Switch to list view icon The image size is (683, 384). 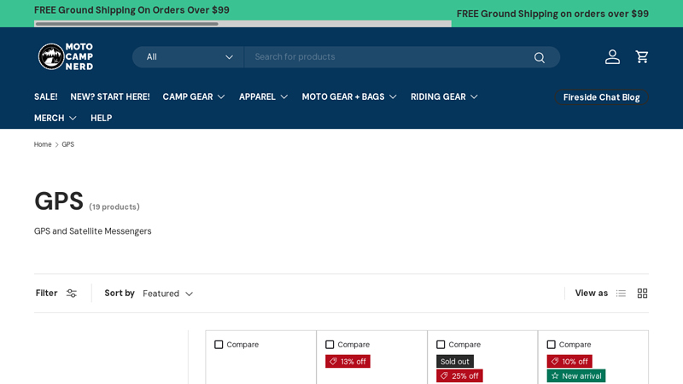pos(621,294)
